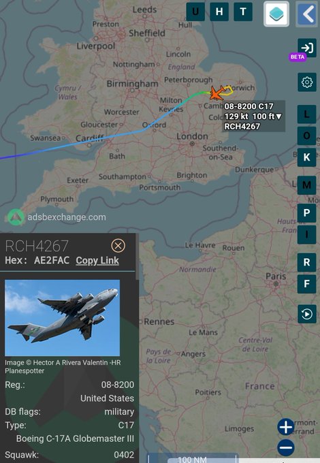Screen dimensions: 320x463
Task: Click the K sidebar button
Action: [306, 157]
